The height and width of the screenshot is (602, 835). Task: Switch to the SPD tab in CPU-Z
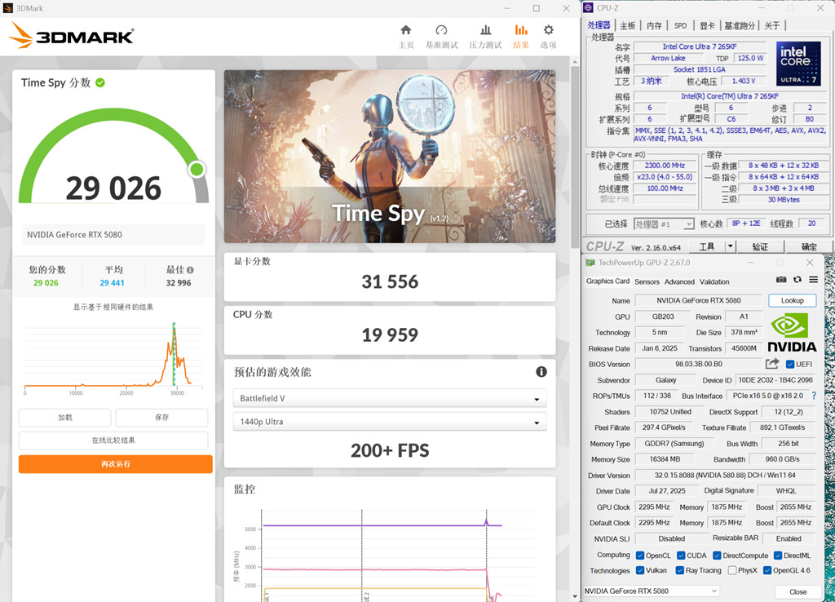pyautogui.click(x=680, y=25)
